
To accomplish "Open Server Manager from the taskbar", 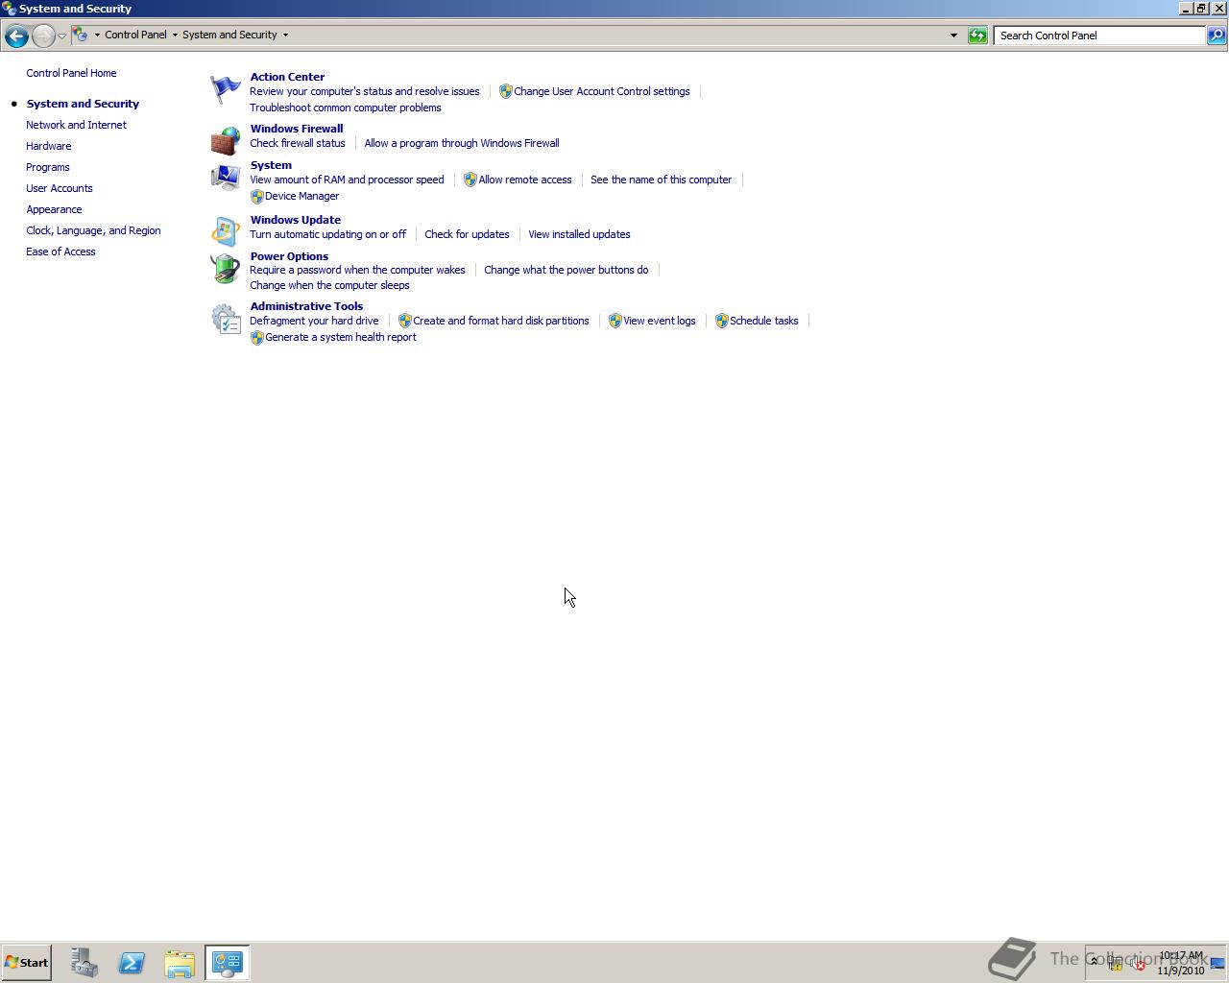I will click(84, 963).
